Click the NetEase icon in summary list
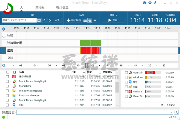The width and height of the screenshot is (180, 120). click(130, 91)
